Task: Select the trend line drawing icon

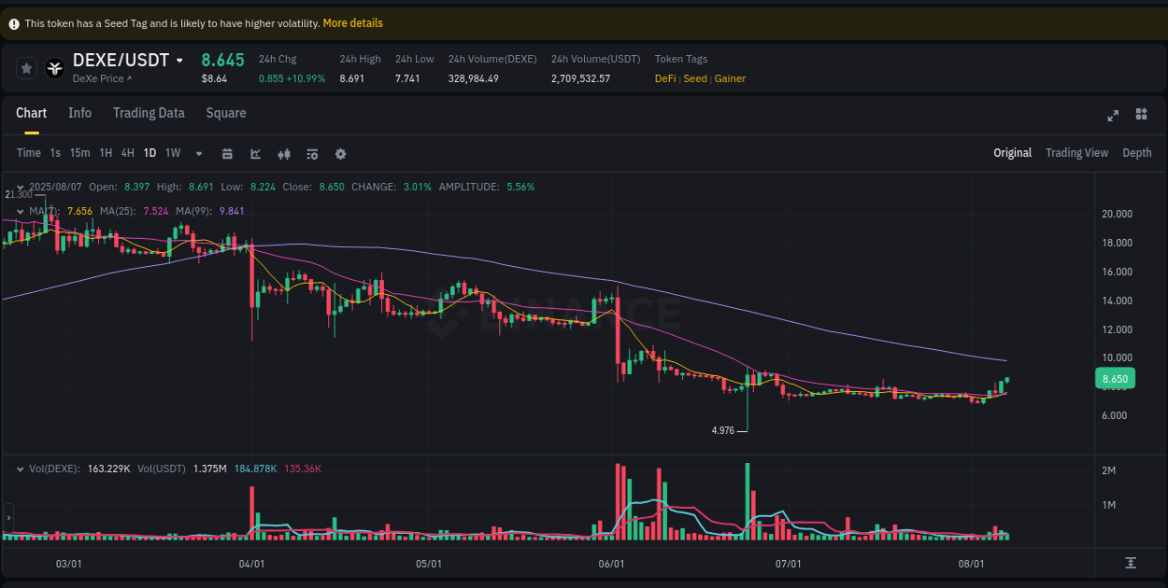Action: click(x=255, y=153)
